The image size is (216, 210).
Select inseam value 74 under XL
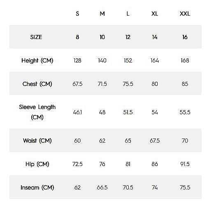(155, 187)
